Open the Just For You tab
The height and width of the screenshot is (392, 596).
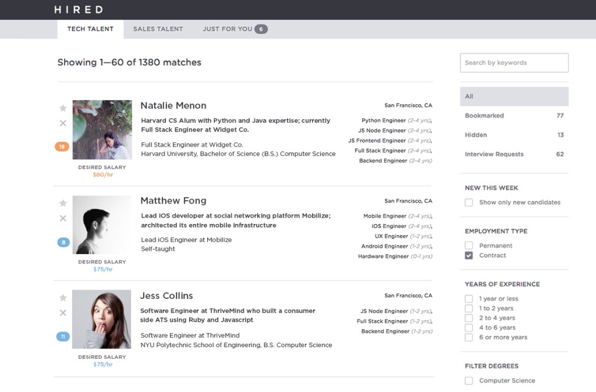[x=234, y=29]
